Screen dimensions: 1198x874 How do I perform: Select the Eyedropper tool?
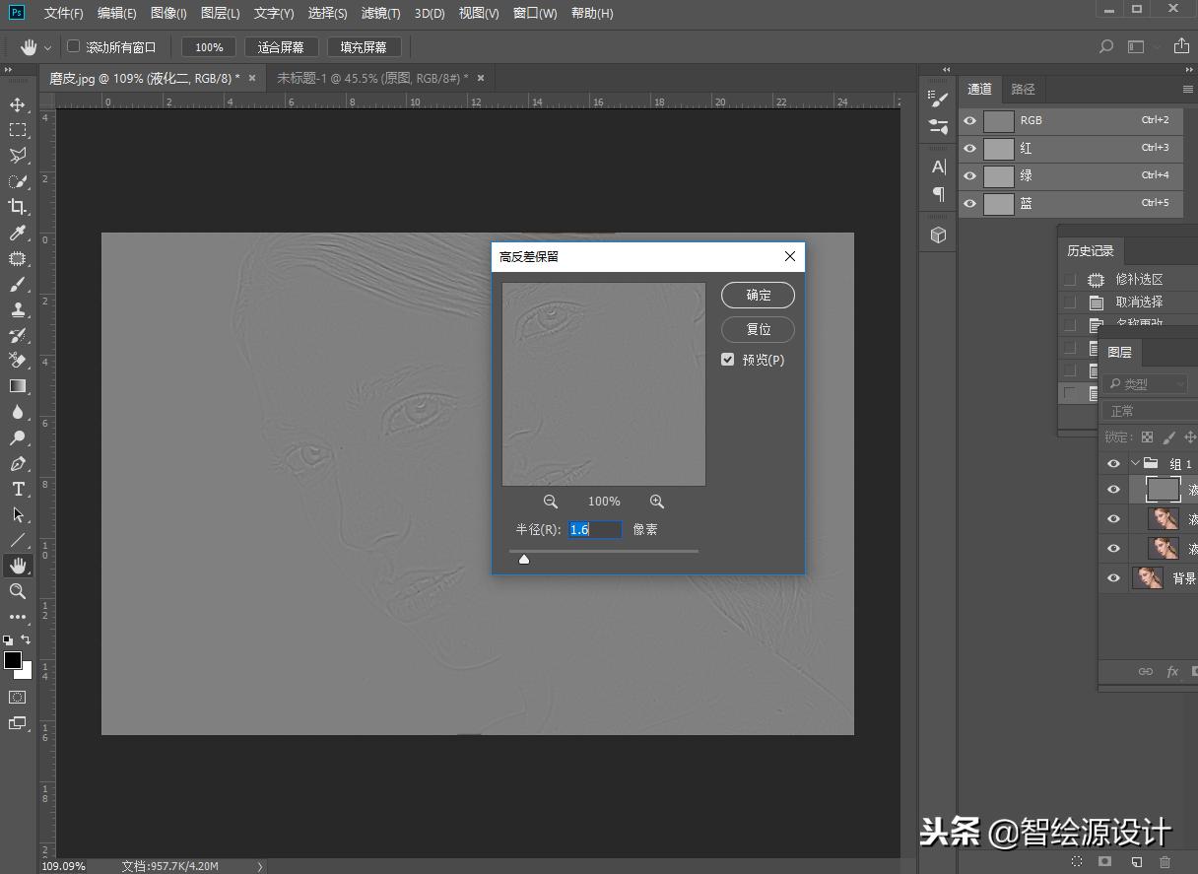18,233
